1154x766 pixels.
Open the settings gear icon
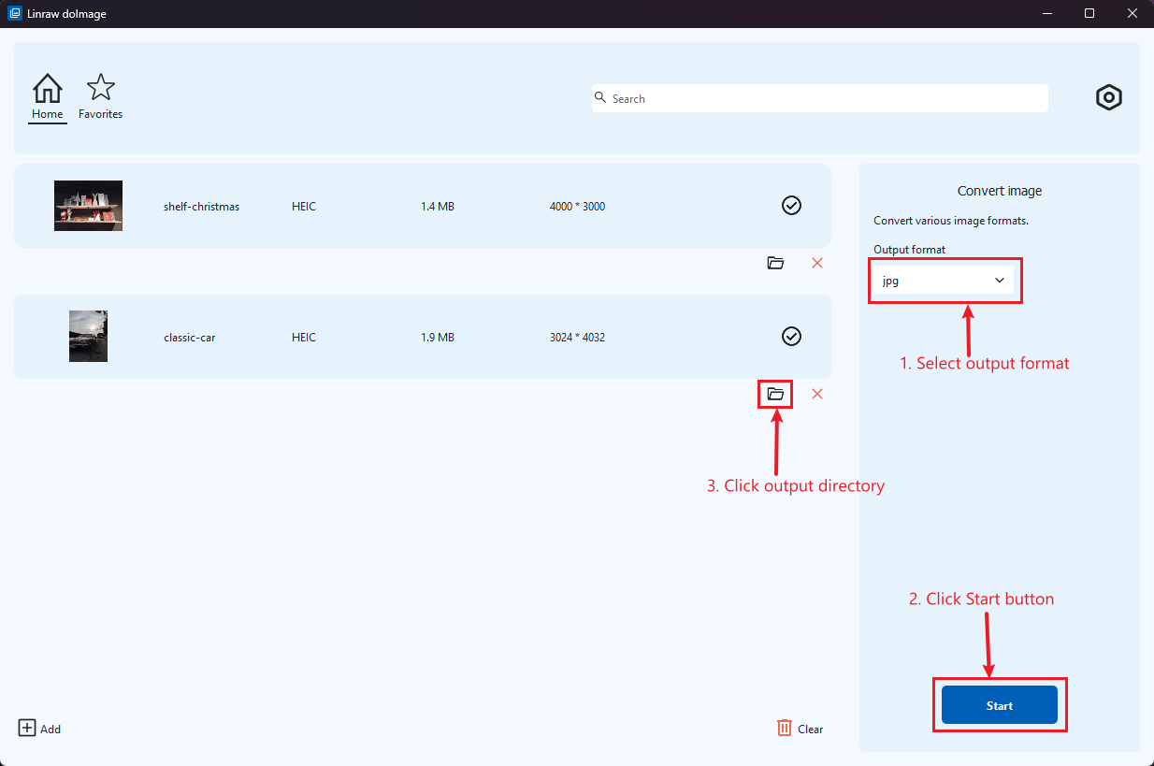(x=1108, y=96)
